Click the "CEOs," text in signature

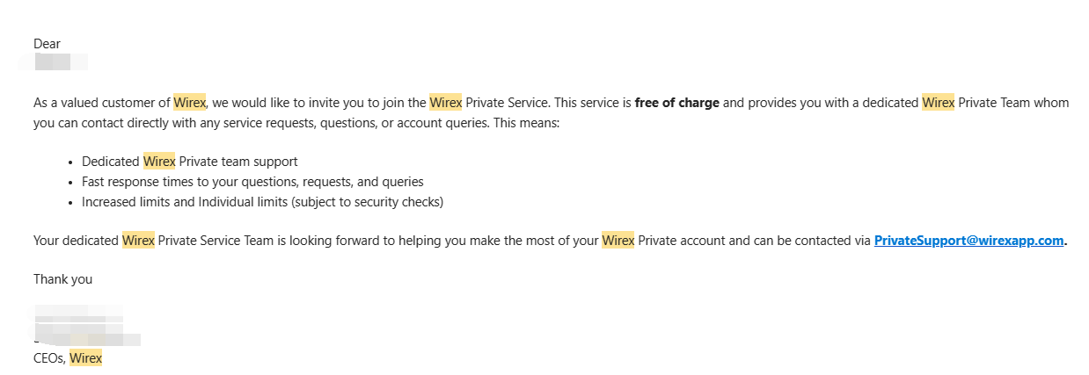click(x=49, y=358)
